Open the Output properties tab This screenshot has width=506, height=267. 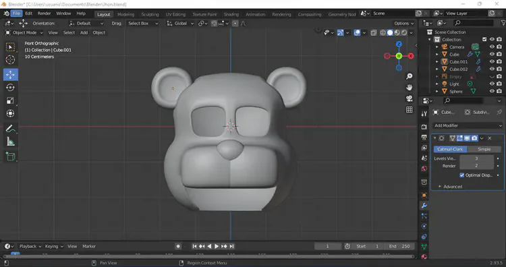[x=424, y=138]
